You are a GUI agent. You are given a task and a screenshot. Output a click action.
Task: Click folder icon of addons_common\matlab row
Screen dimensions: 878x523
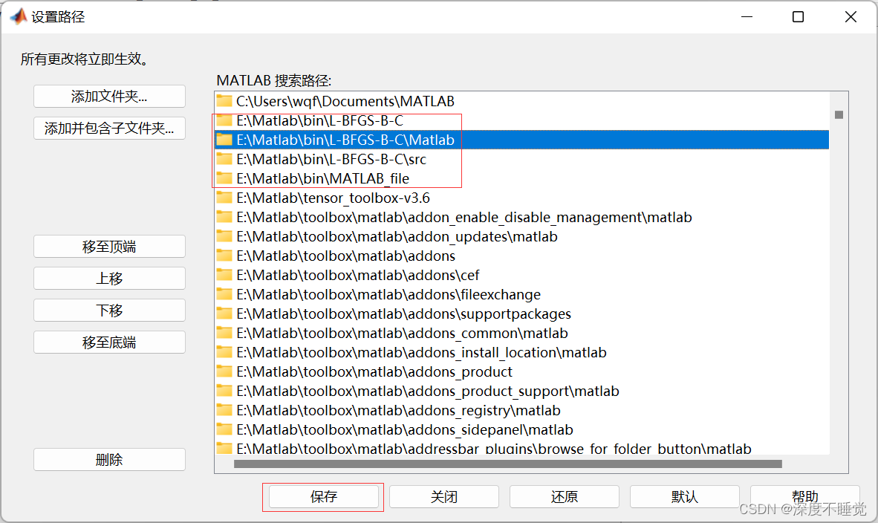[224, 333]
